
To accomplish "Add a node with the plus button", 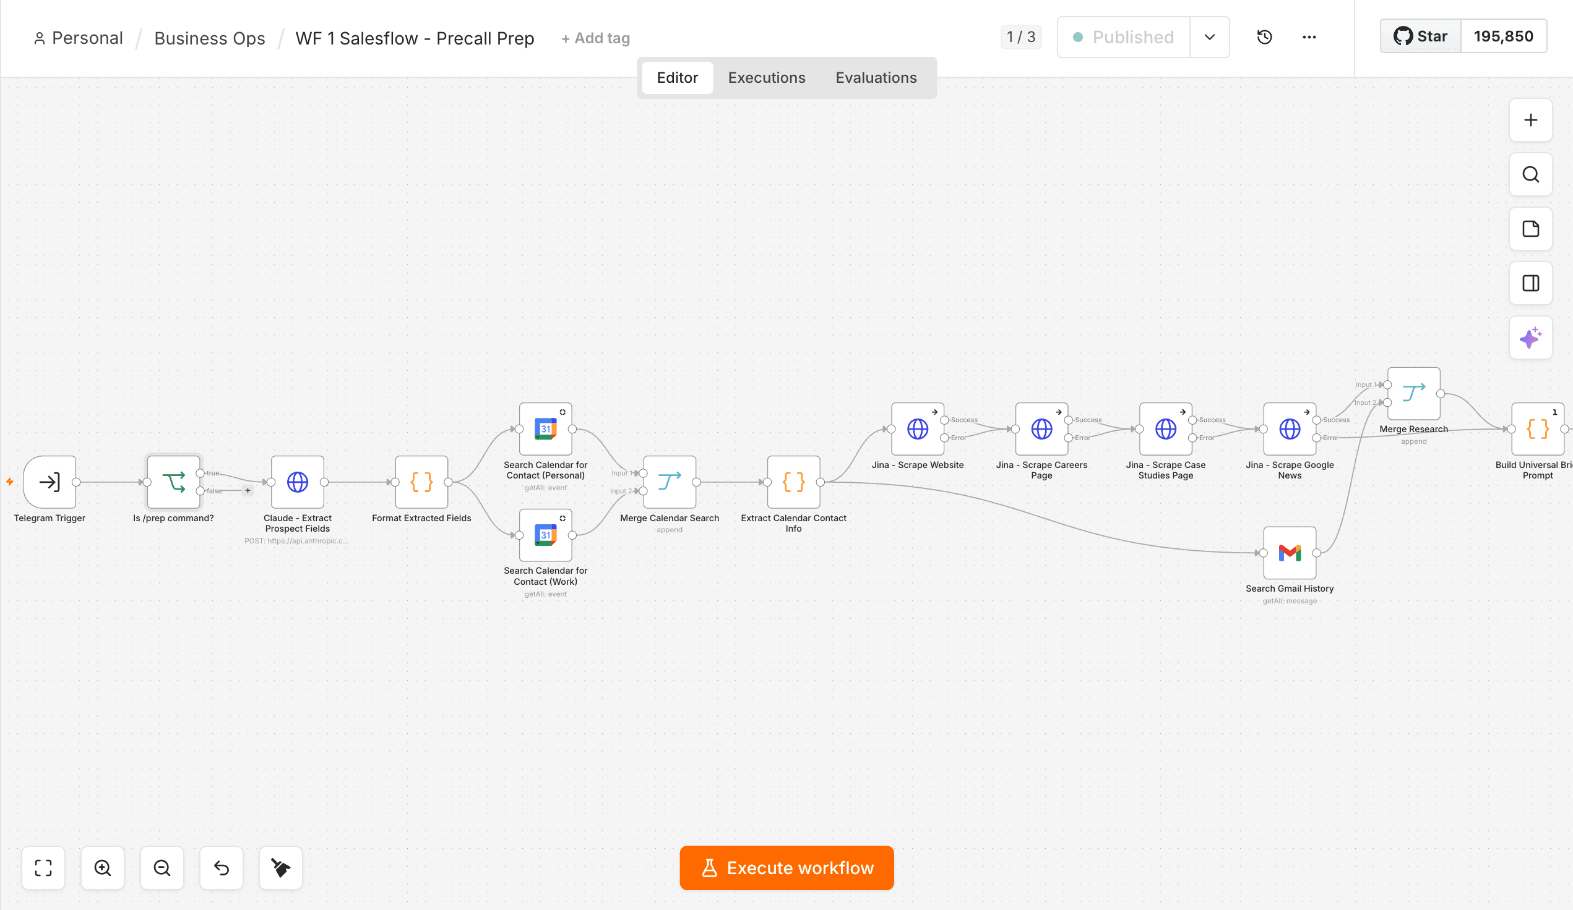I will [1530, 120].
